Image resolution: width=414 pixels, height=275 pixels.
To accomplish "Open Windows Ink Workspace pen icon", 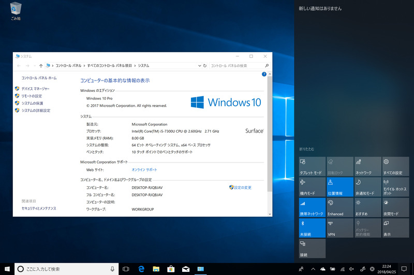I will (x=363, y=269).
